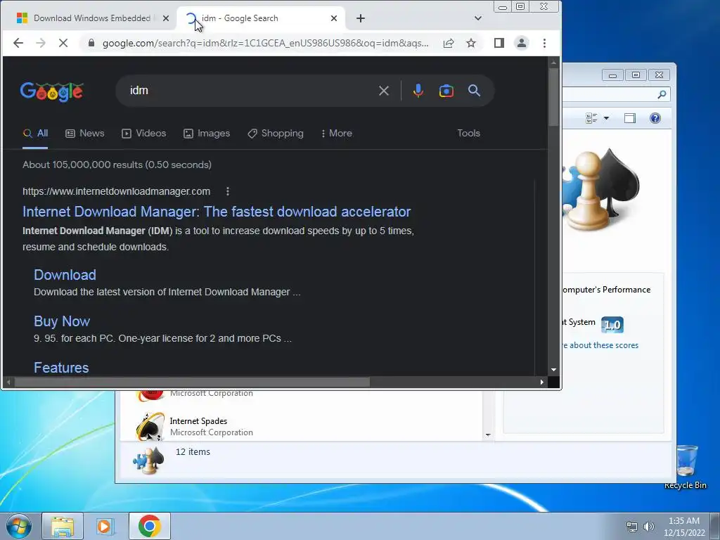Open the Chrome profile avatar
This screenshot has height=540, width=720.
coord(522,43)
